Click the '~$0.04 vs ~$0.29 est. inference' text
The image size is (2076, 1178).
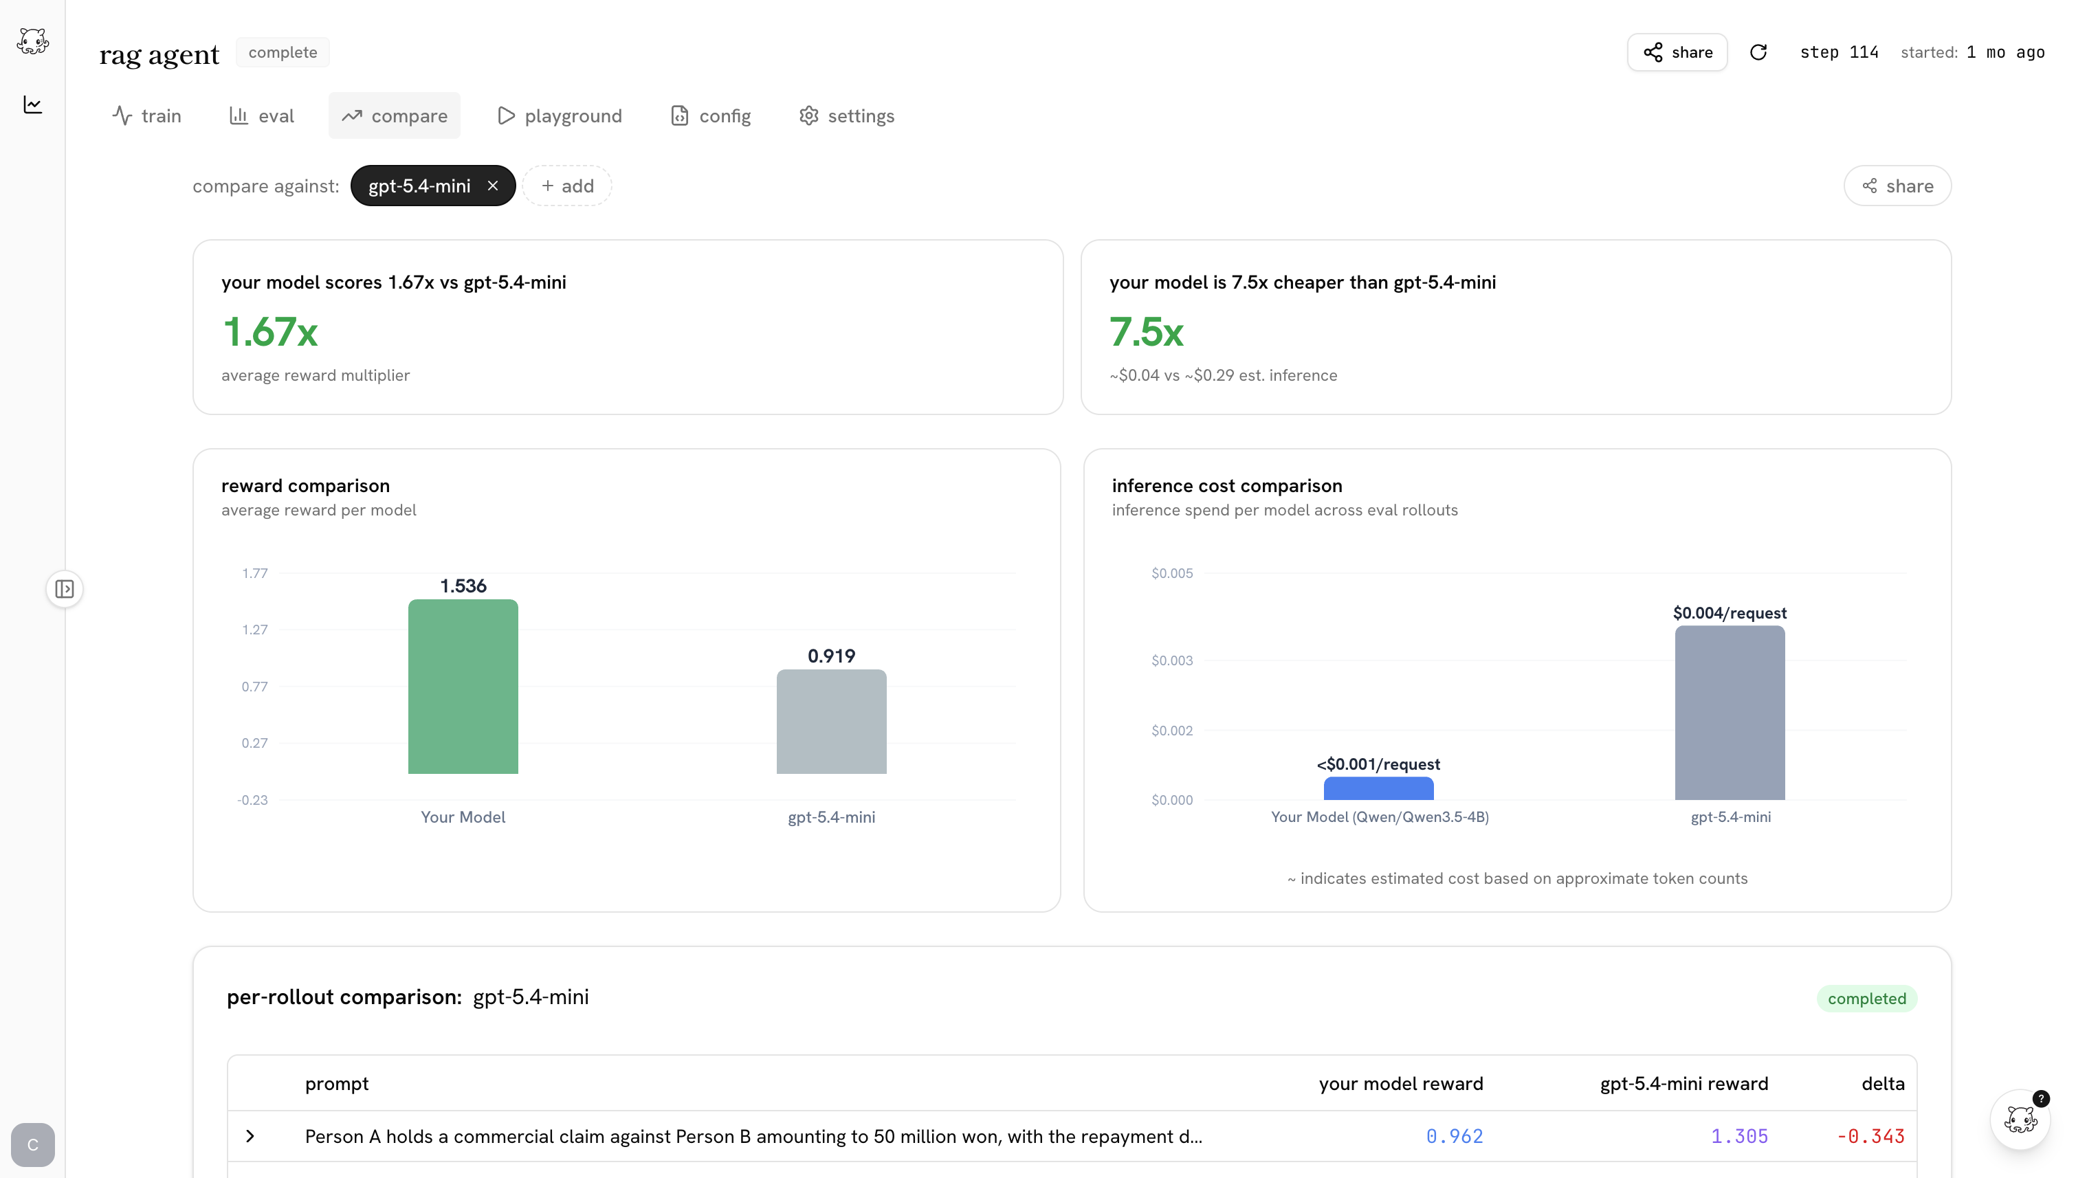(x=1224, y=375)
